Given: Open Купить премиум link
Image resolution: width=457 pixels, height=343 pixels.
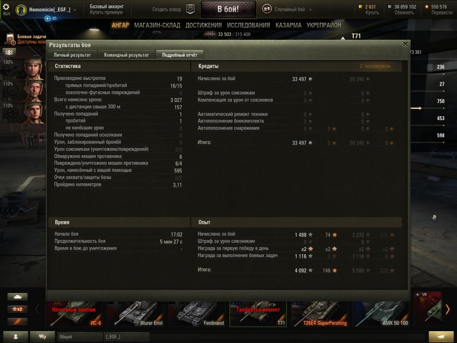Looking at the screenshot, I should point(106,13).
